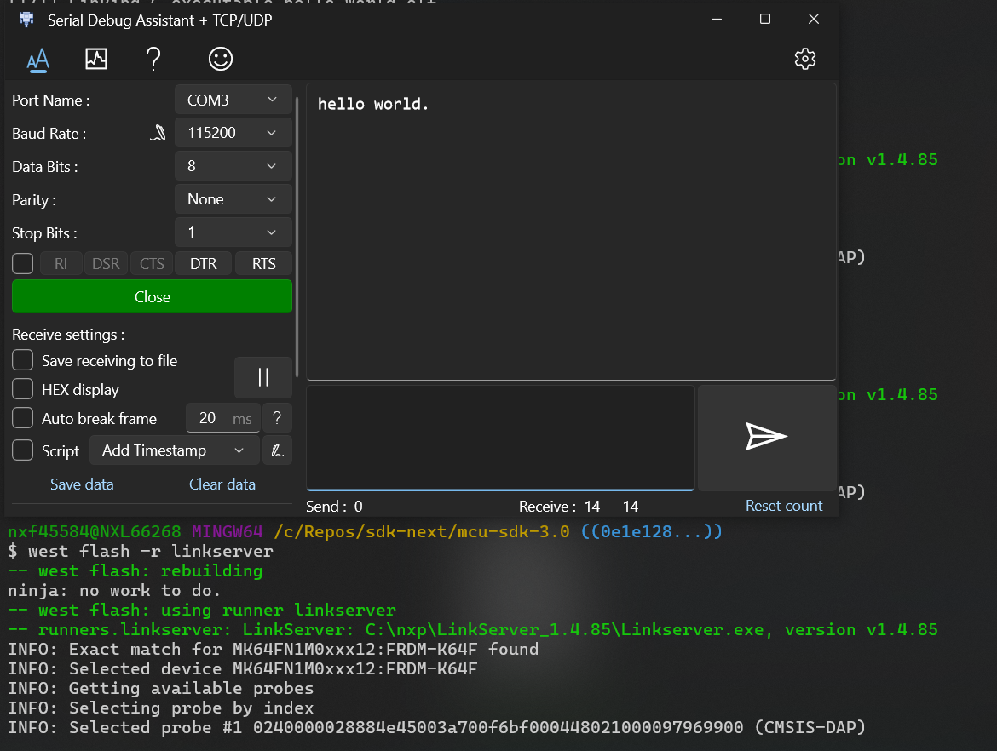Edit the script with the pencil icon
Viewport: 997px width, 751px height.
277,450
